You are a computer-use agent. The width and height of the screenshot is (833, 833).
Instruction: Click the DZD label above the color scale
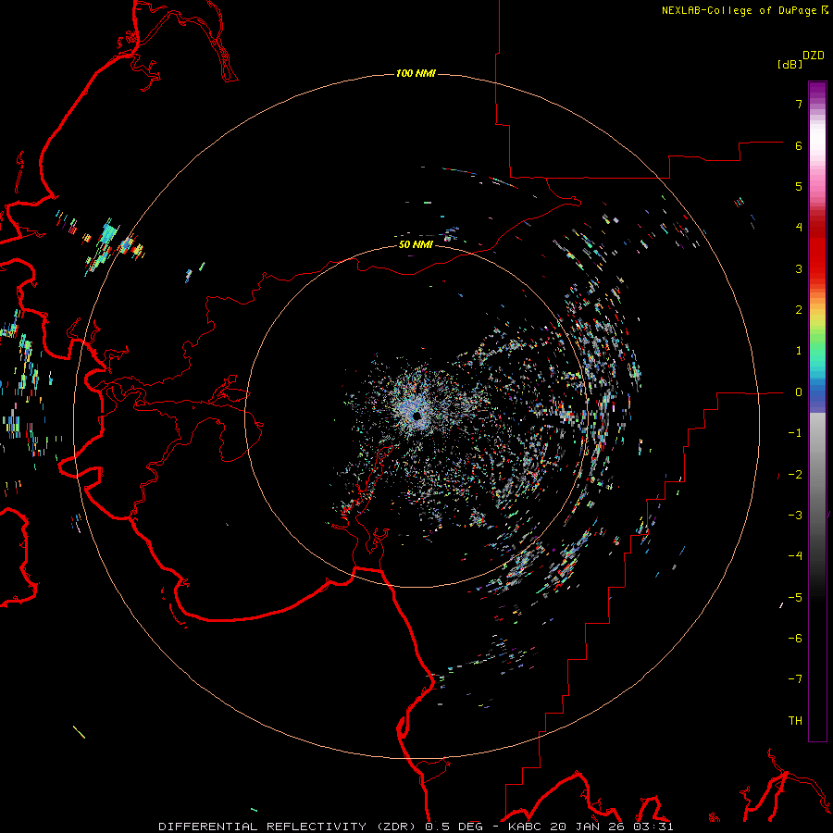(x=814, y=56)
